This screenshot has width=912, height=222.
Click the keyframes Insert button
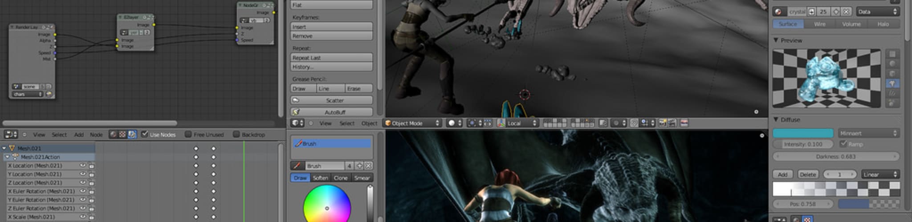click(331, 27)
